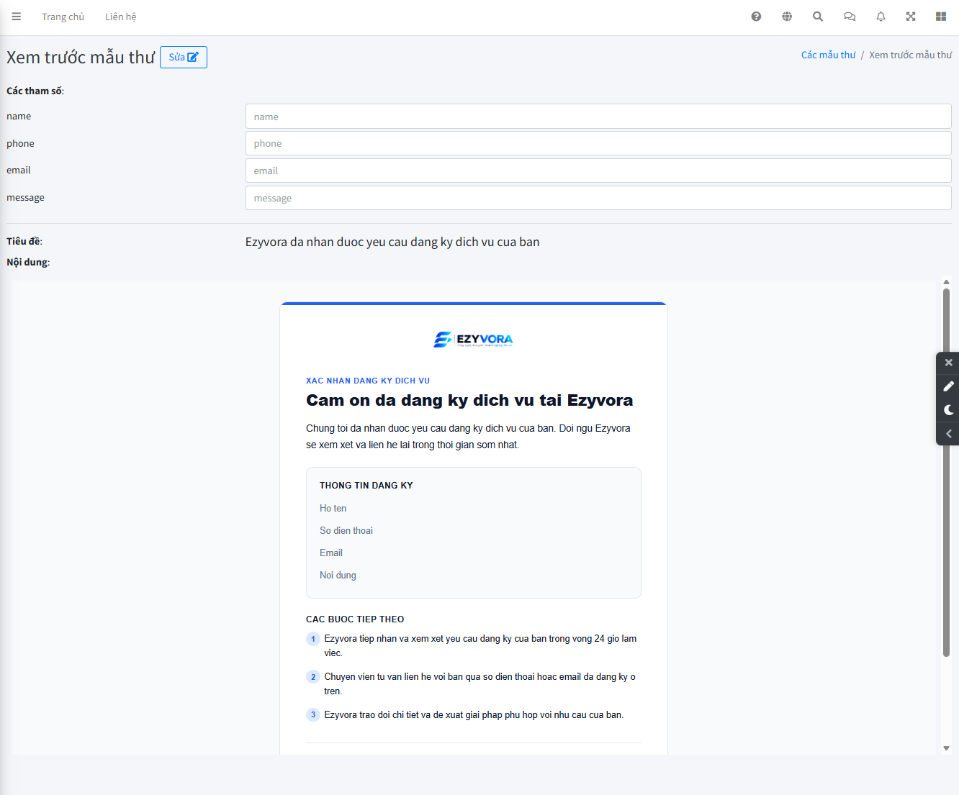Open Các mẫu thư breadcrumb link
The image size is (959, 795).
coord(828,55)
